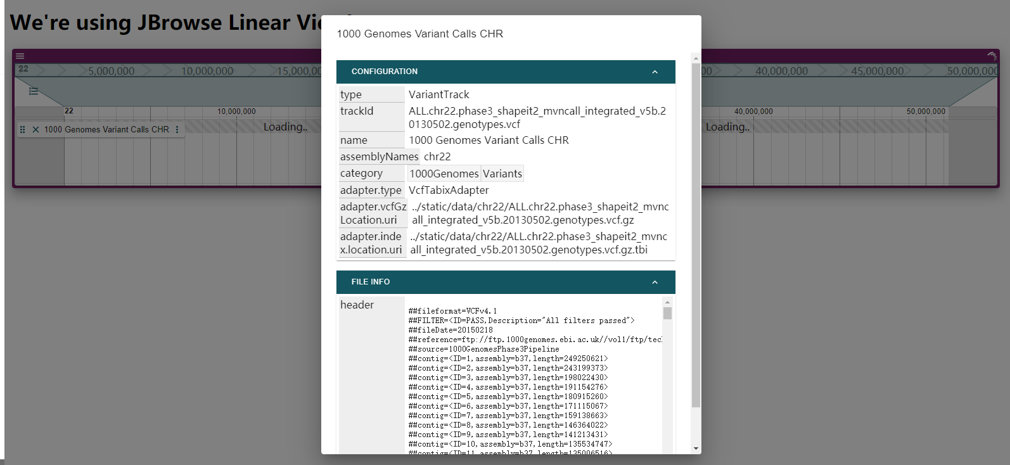Click the ##source=1000GenomesPhase3Pipeline line
1010x465 pixels.
pyautogui.click(x=483, y=349)
